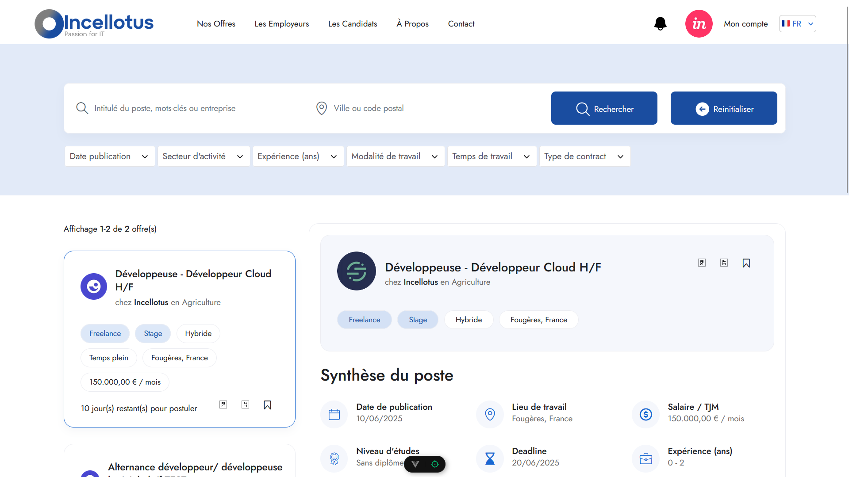The height and width of the screenshot is (477, 849).
Task: Select the Stage tag in the left card
Action: [153, 333]
